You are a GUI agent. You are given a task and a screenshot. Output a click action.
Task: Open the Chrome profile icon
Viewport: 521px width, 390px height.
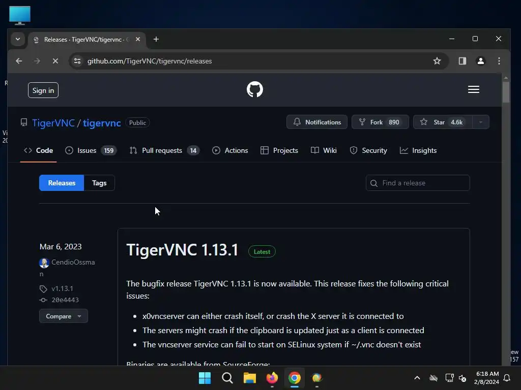pos(480,61)
